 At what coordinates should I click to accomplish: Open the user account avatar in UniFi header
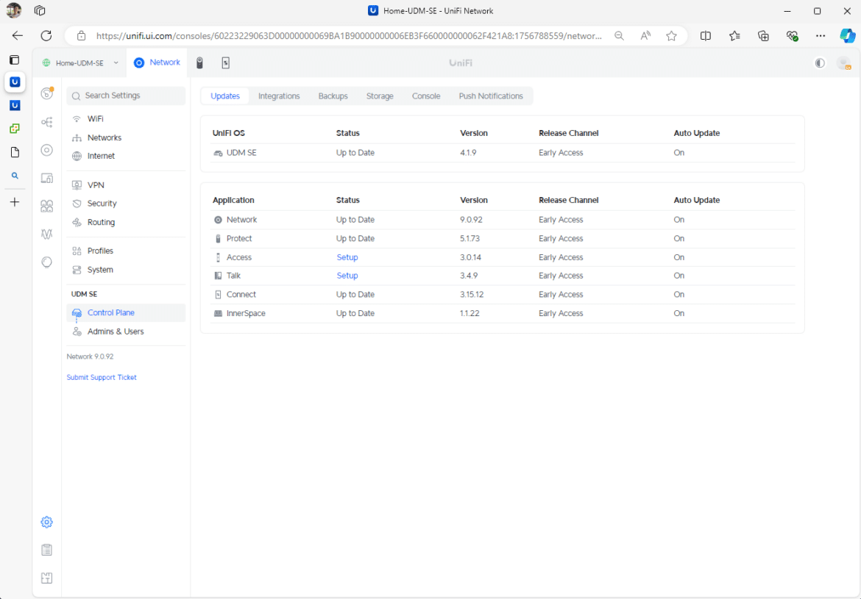(843, 63)
